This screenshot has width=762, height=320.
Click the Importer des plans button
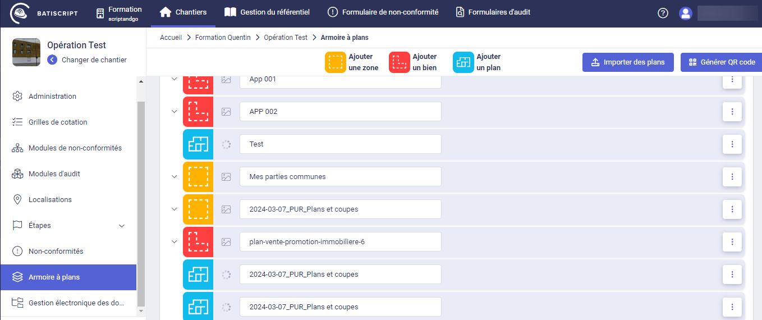click(x=627, y=62)
